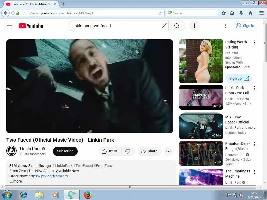Click the #TwoFaced hashtag

pos(83,166)
